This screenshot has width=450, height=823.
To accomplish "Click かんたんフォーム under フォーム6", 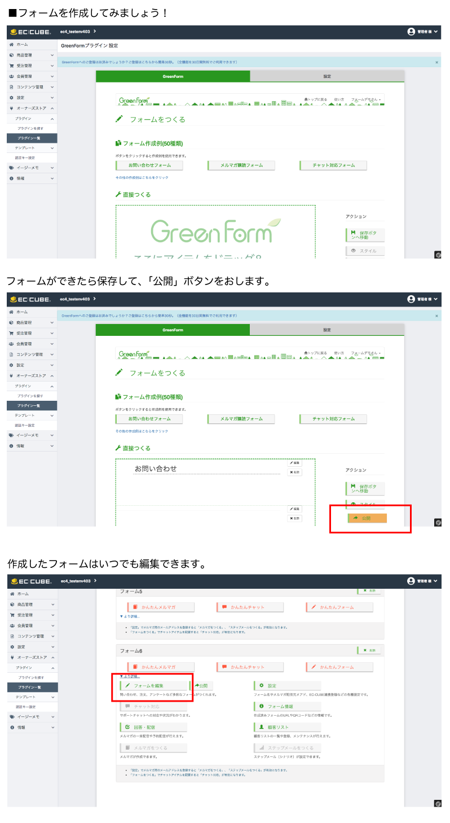I will pos(339,667).
